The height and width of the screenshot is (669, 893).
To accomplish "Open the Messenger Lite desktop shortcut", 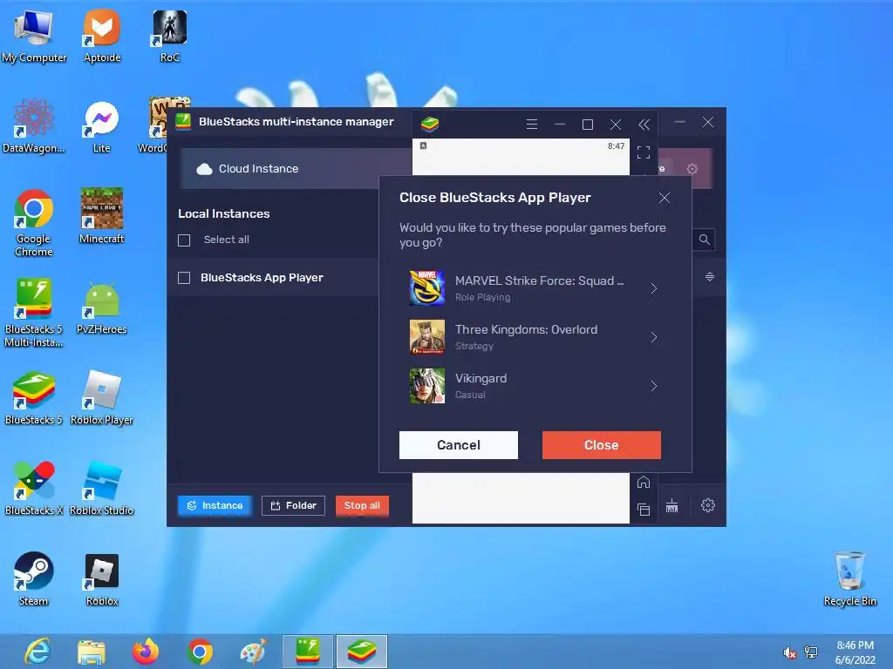I will [102, 126].
